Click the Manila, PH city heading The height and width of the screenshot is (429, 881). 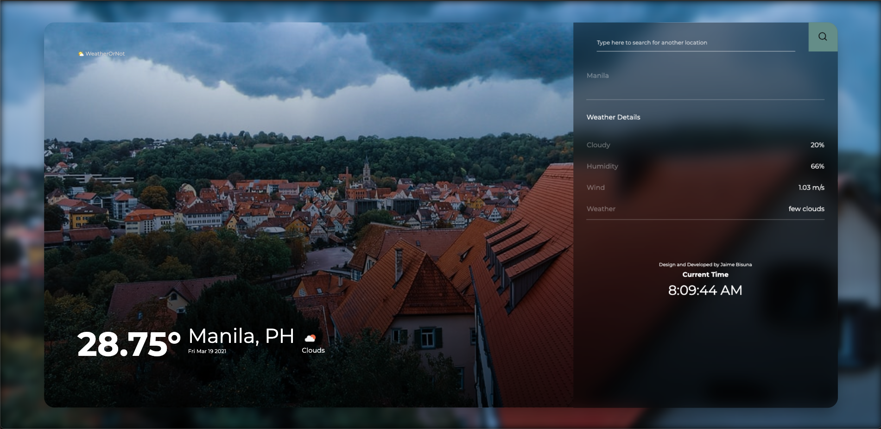(x=241, y=336)
